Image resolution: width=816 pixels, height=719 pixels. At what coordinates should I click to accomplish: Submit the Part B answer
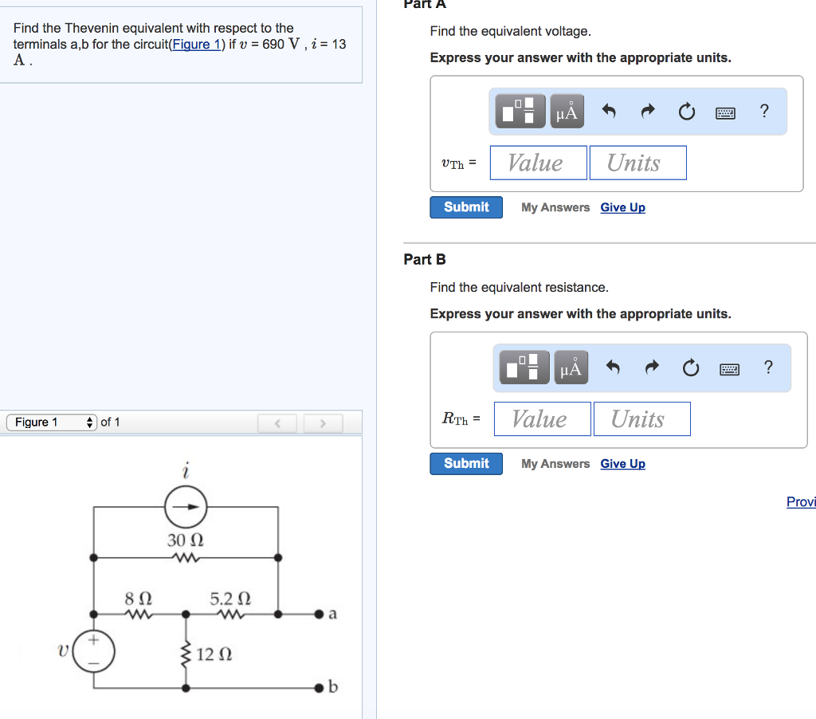click(x=465, y=463)
